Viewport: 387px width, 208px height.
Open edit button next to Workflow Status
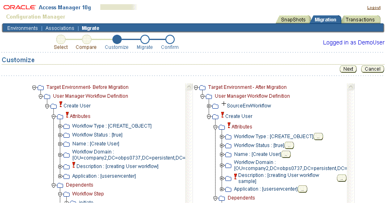(289, 145)
